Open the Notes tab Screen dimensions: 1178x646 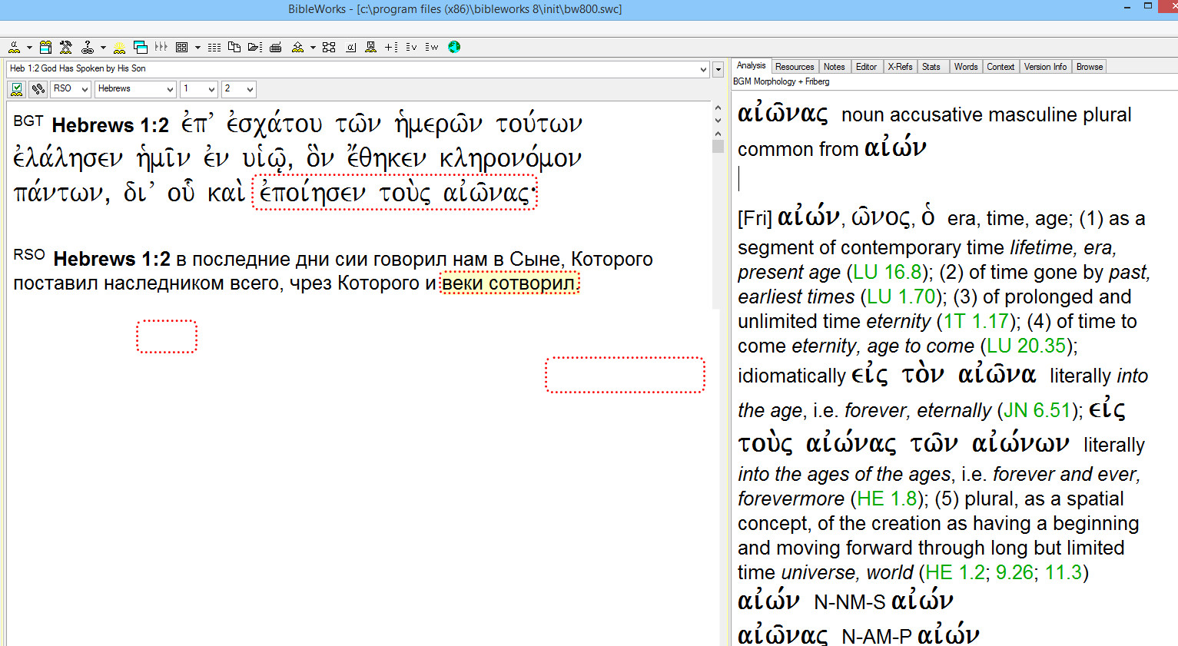834,67
